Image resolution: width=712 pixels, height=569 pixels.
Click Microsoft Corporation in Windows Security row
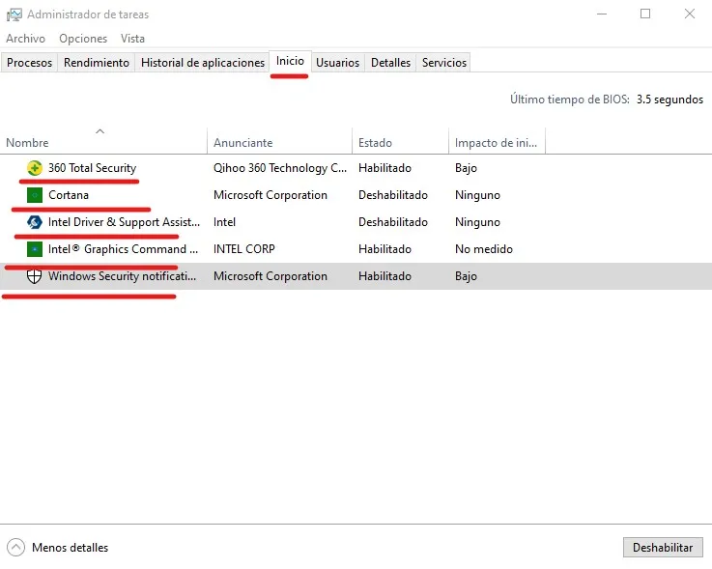271,276
